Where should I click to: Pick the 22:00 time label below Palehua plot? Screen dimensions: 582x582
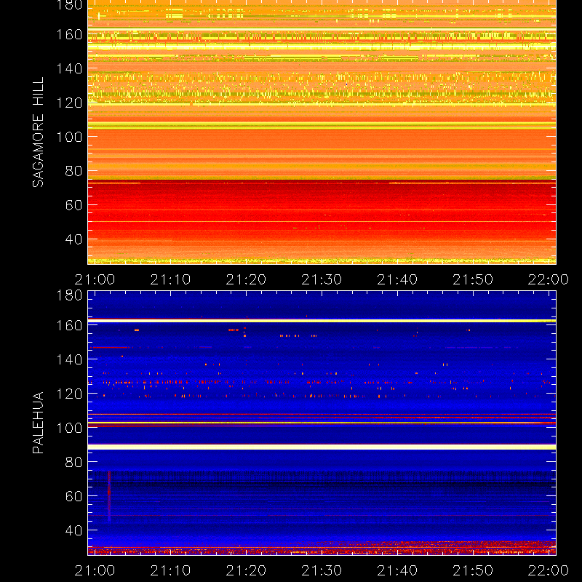pyautogui.click(x=549, y=570)
